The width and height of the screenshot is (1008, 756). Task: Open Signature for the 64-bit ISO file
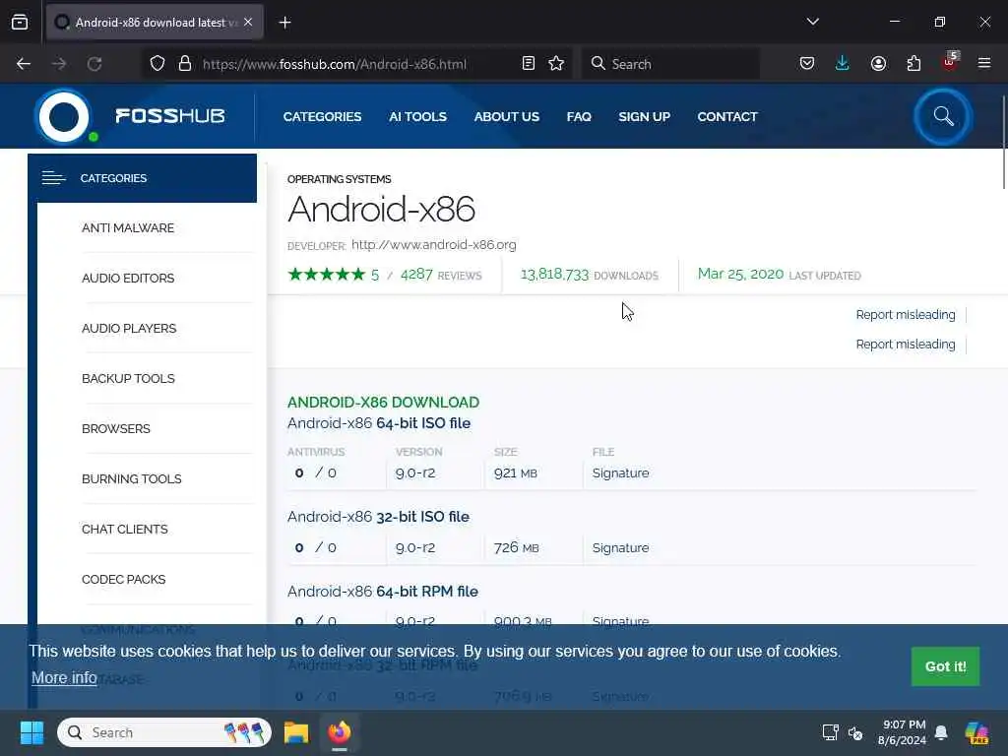pyautogui.click(x=620, y=473)
